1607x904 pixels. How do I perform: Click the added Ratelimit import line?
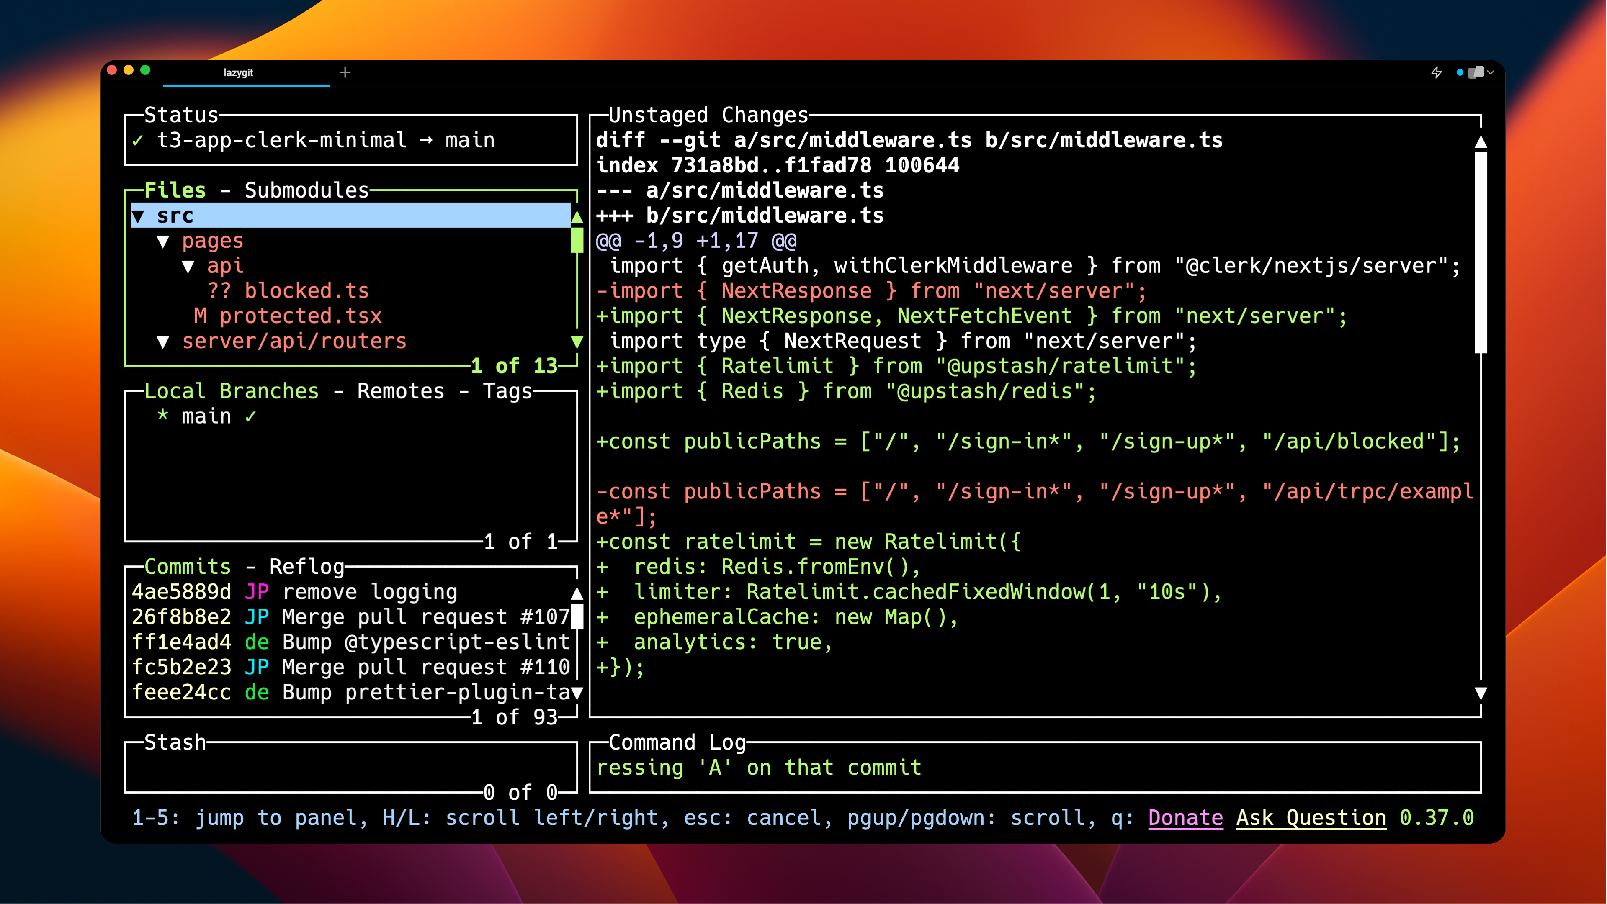click(896, 367)
